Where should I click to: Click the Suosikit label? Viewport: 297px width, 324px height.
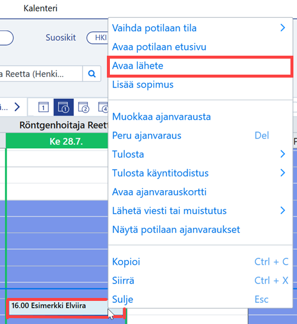(61, 37)
